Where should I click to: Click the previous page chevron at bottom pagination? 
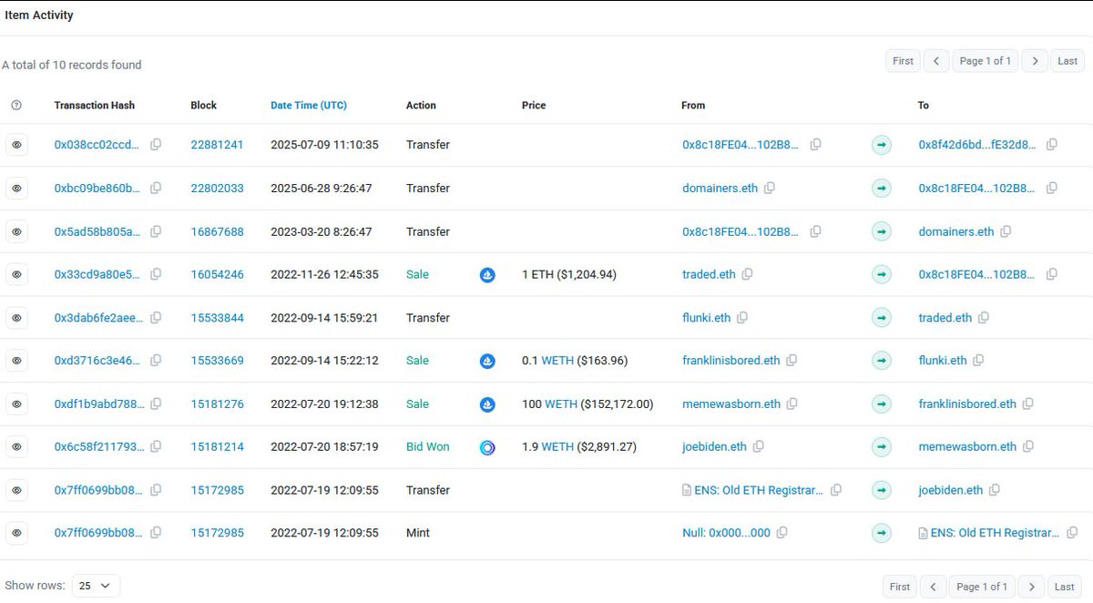click(933, 587)
